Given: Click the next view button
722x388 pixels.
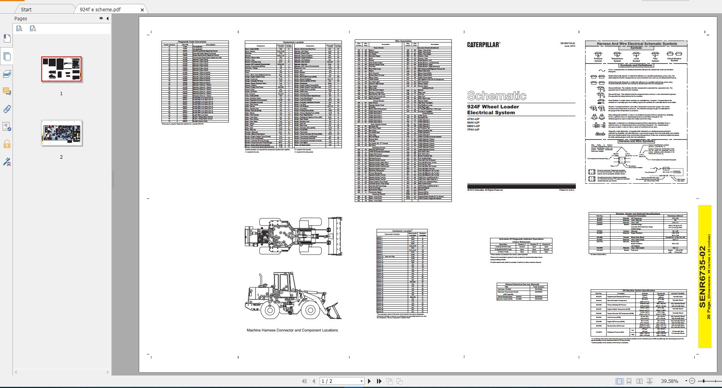Looking at the screenshot, I should pos(400,381).
